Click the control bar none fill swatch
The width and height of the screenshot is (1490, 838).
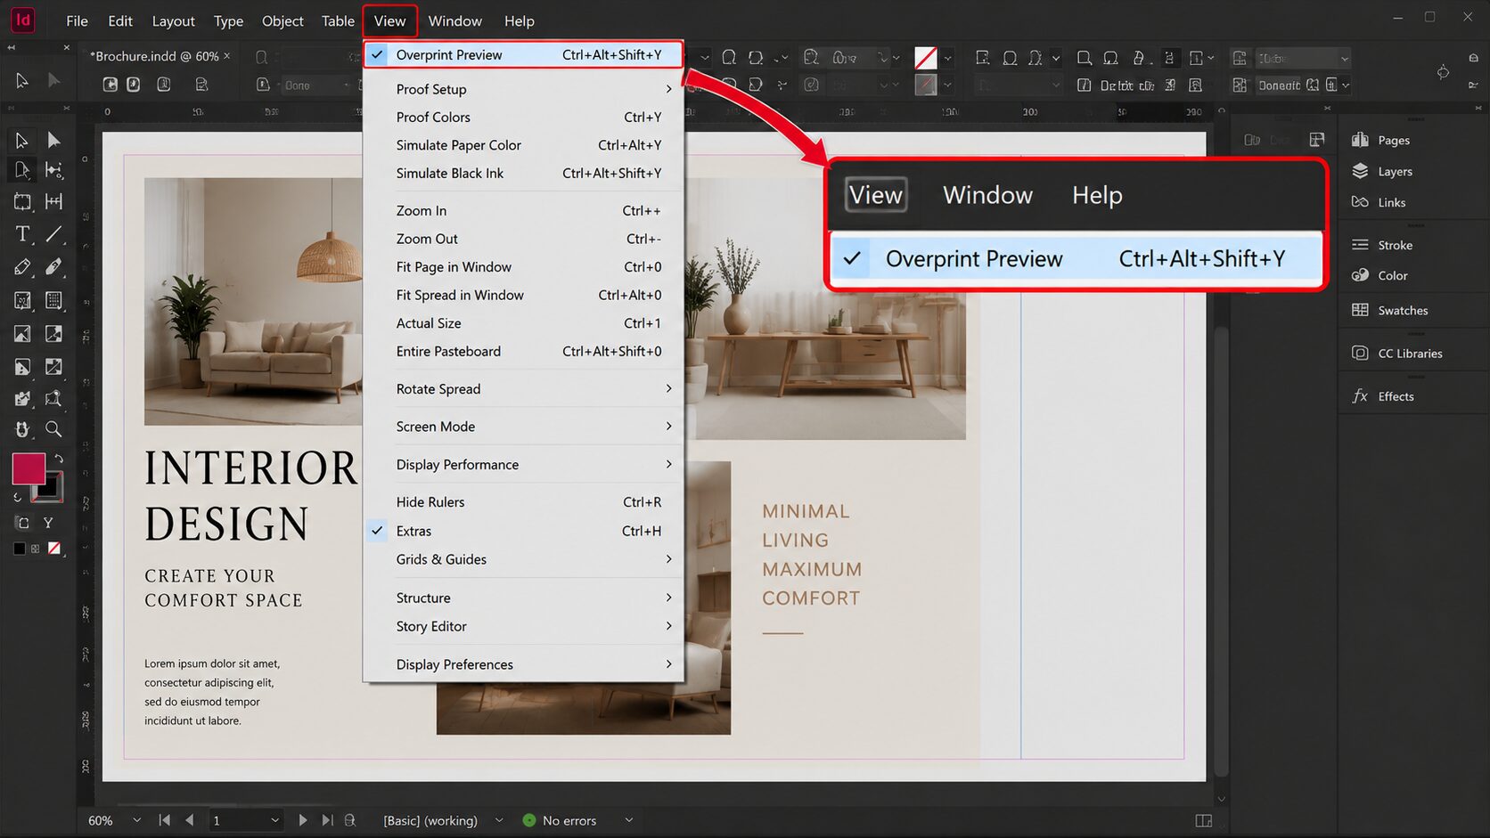926,58
